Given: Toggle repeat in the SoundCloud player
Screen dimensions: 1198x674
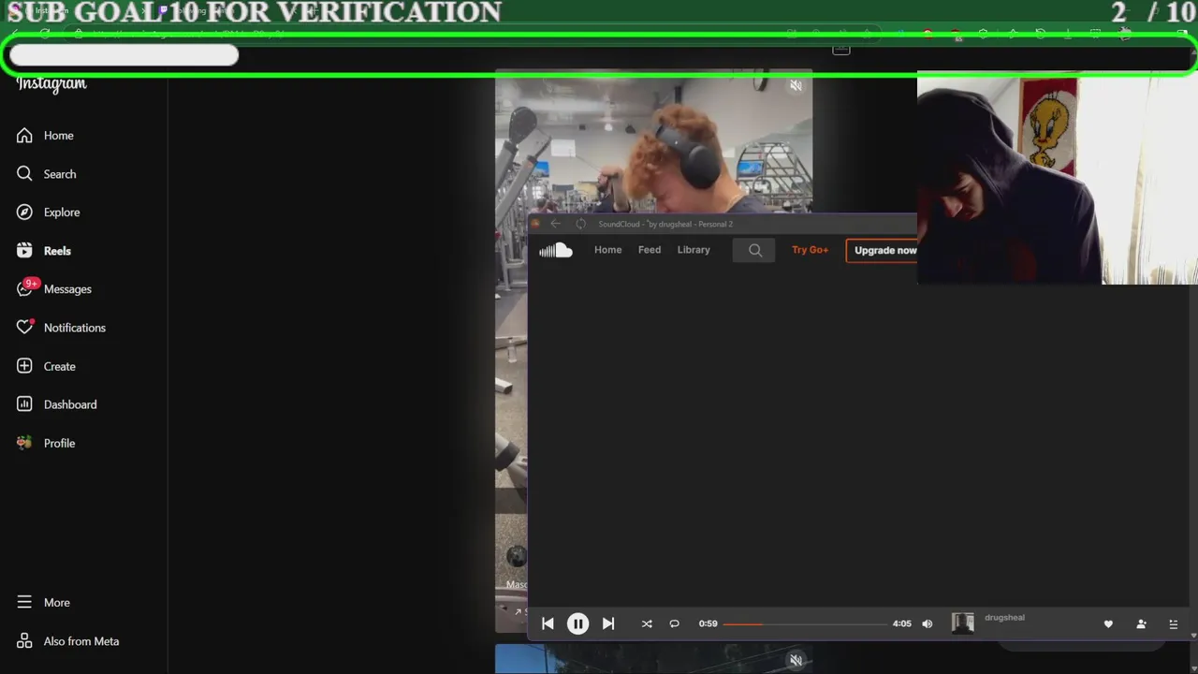Looking at the screenshot, I should pyautogui.click(x=674, y=623).
